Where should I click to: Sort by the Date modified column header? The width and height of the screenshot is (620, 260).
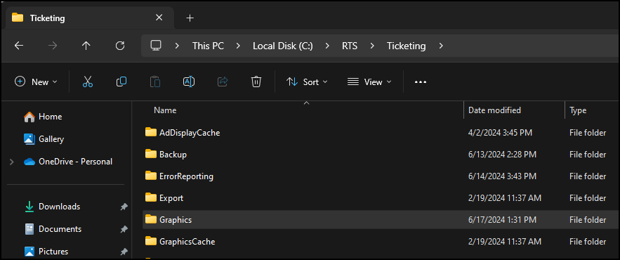(x=494, y=110)
